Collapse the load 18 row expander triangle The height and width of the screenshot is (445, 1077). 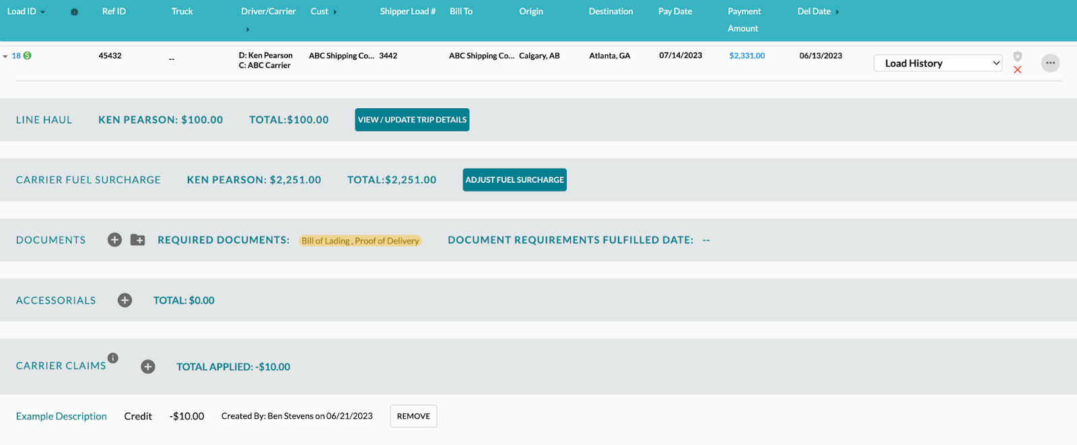[x=5, y=56]
